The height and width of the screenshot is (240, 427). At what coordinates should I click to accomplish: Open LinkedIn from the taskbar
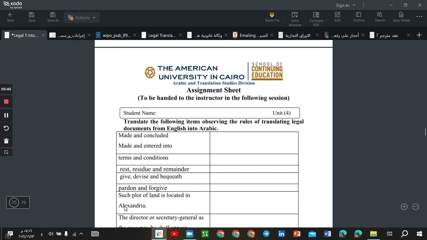point(282,234)
